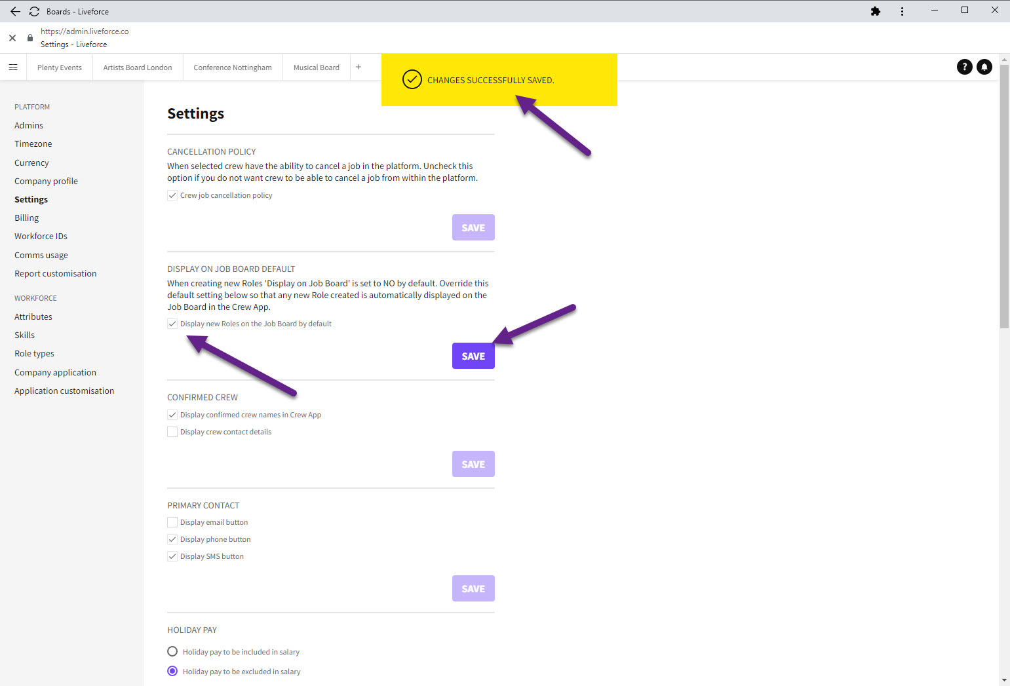Uncheck Display SMS button checkbox
Screen dimensions: 1010x686
(x=172, y=556)
